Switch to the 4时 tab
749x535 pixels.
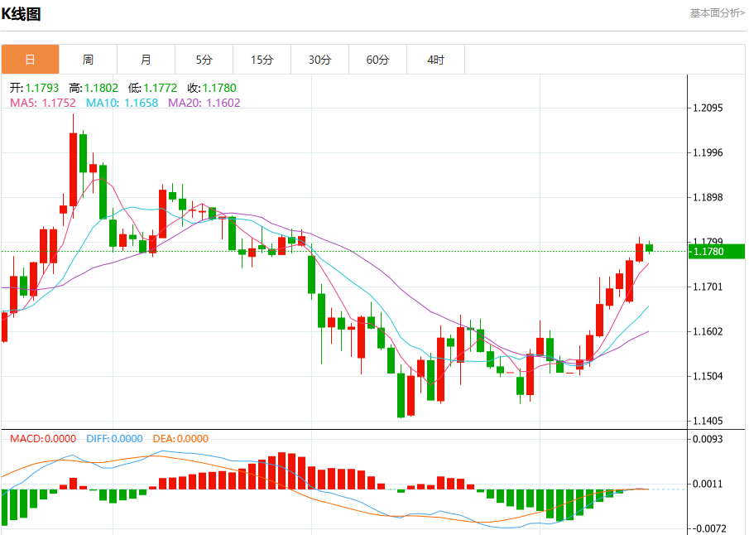point(435,60)
